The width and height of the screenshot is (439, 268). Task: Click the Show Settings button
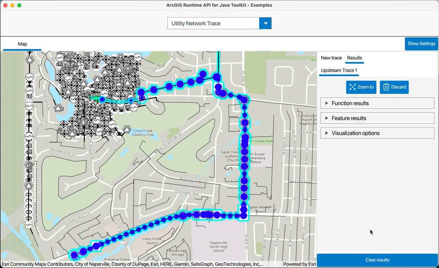pos(421,43)
